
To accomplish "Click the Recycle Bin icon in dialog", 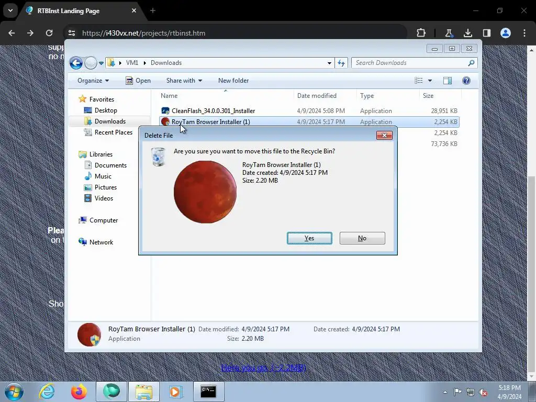I will click(158, 157).
